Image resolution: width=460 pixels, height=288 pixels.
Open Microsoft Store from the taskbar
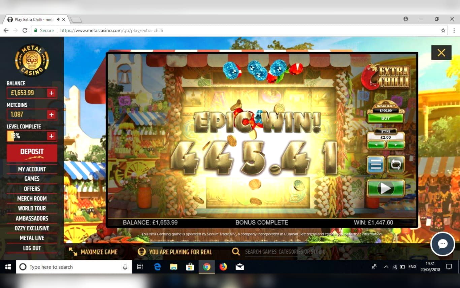point(190,267)
